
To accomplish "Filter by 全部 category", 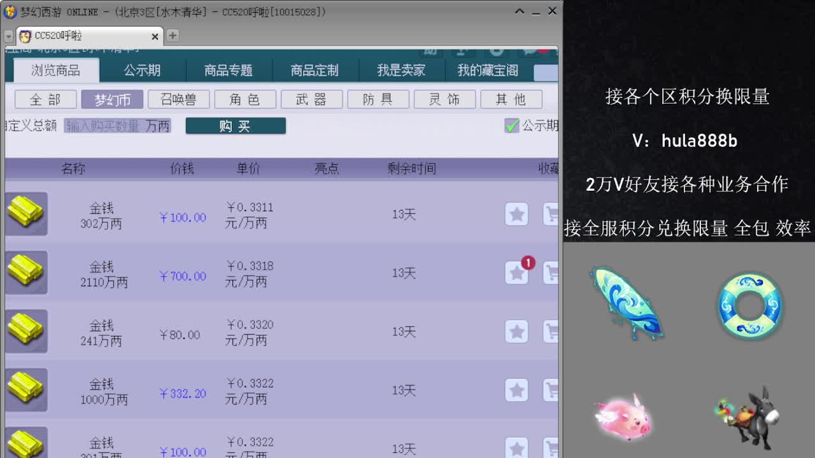I will [x=45, y=99].
